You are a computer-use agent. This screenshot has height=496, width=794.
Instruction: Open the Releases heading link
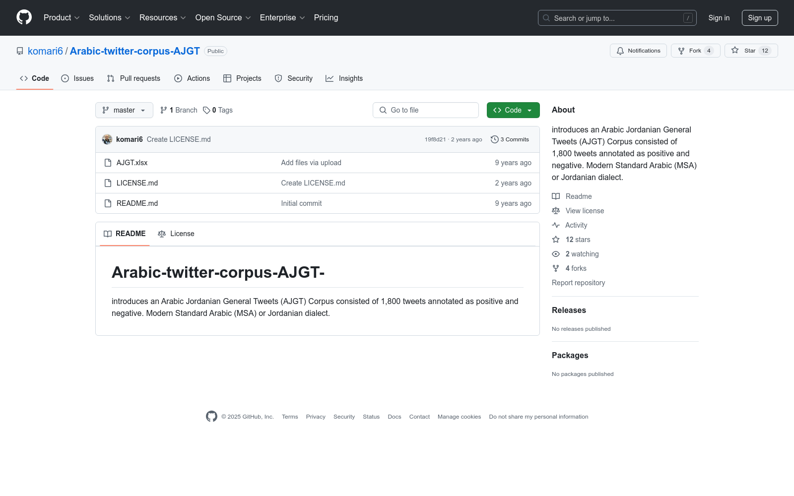click(x=569, y=310)
